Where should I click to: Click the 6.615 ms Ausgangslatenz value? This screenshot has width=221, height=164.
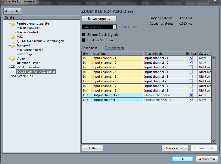tap(186, 24)
